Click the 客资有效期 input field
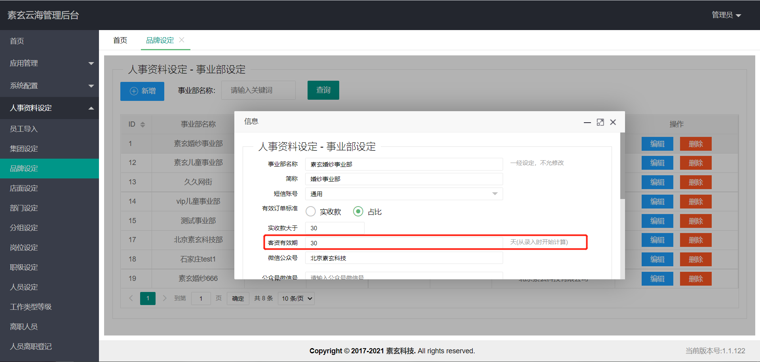The height and width of the screenshot is (362, 760). point(404,243)
